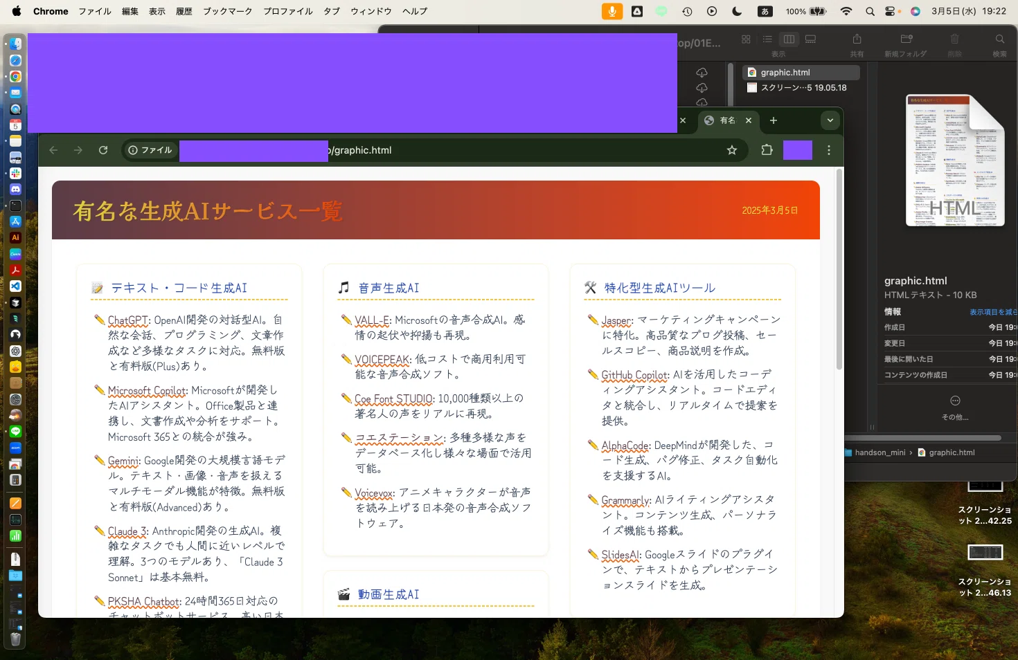Switch Finder to icon grid view
1018x660 pixels.
(746, 39)
